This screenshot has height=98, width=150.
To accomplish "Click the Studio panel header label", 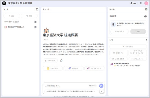I will [x=112, y=9].
